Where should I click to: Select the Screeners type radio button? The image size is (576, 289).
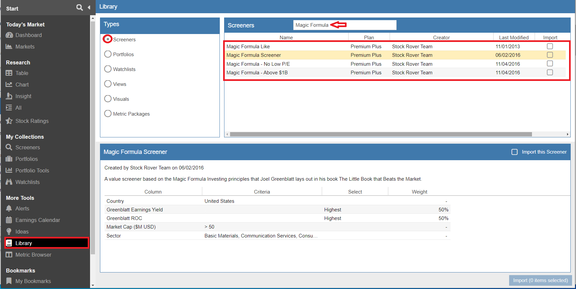(108, 39)
